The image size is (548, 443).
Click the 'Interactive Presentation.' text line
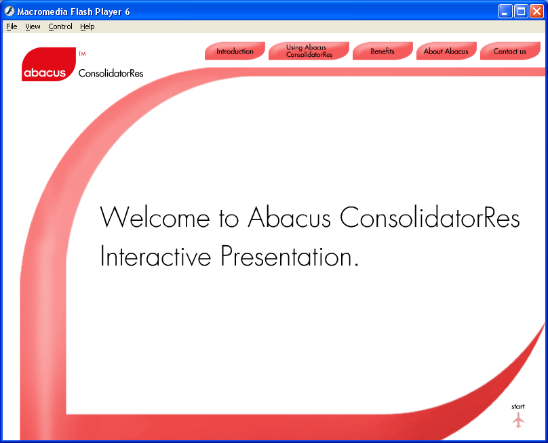pyautogui.click(x=229, y=256)
